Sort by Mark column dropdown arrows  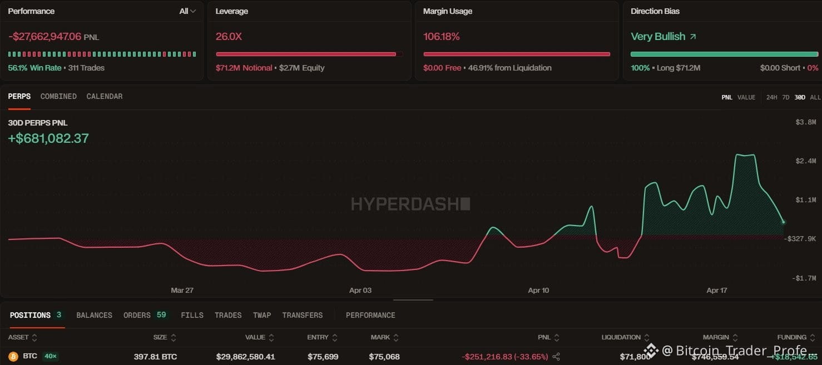(395, 337)
